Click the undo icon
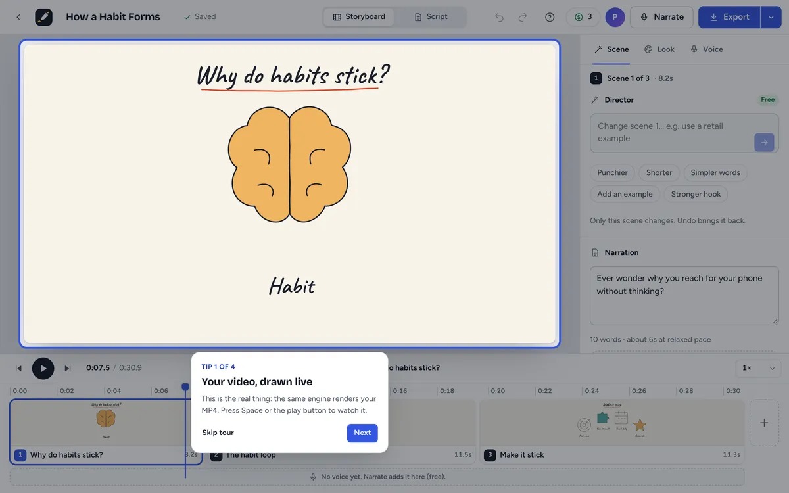The height and width of the screenshot is (493, 789). coord(499,17)
